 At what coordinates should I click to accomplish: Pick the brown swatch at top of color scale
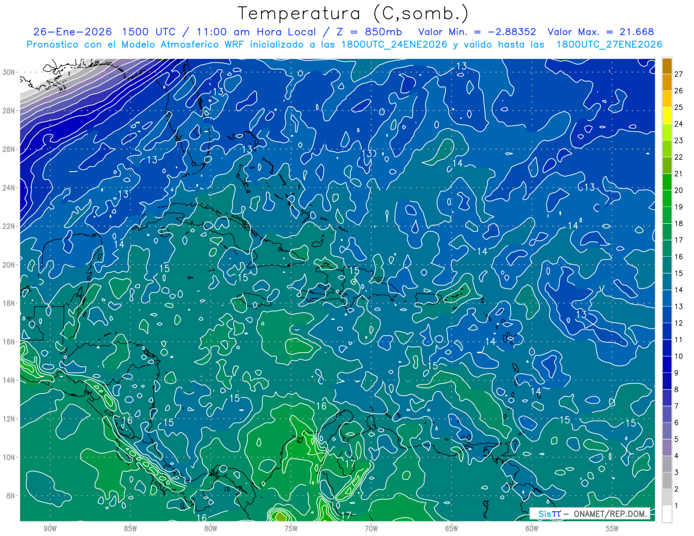(x=667, y=65)
